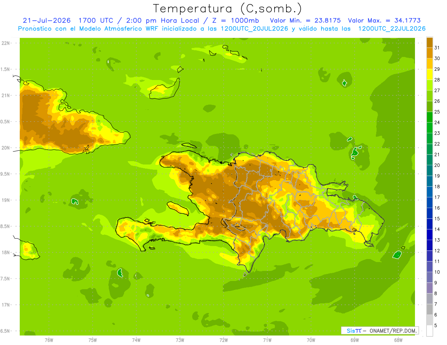Click latitude axis label '9.5N'
Image resolution: width=447 pixels, height=345 pixels.
click(5, 174)
